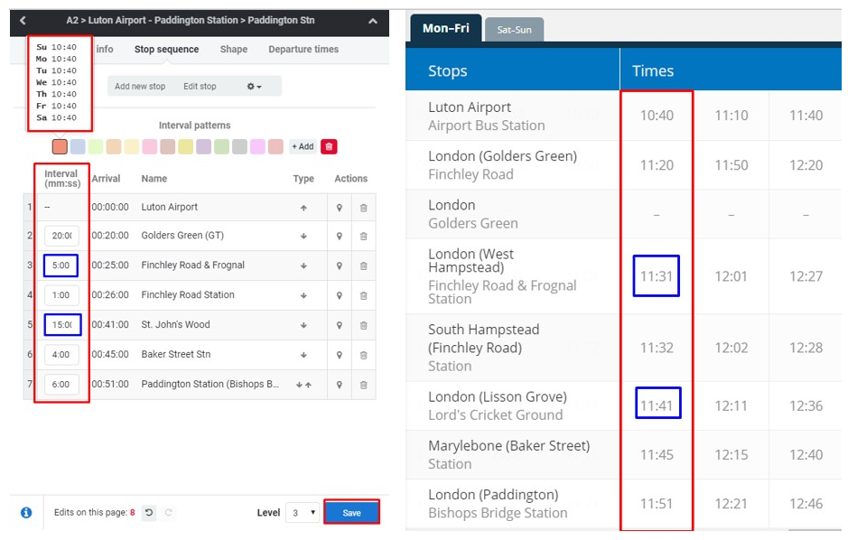This screenshot has height=540, width=848.
Task: Click the map pin for Paddington Station row
Action: coord(340,384)
